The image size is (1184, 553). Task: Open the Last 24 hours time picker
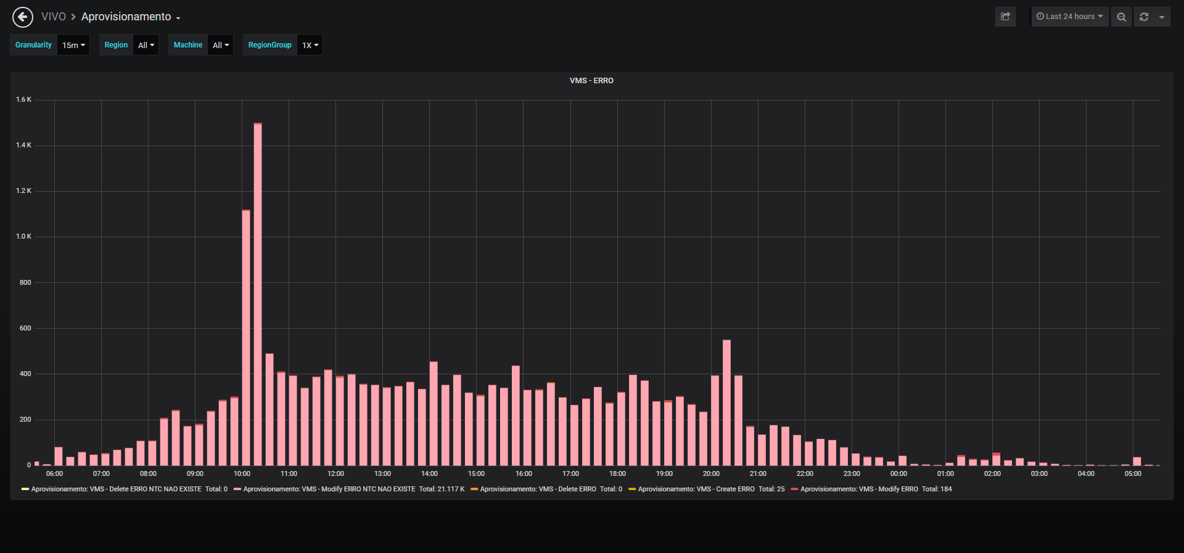coord(1070,17)
